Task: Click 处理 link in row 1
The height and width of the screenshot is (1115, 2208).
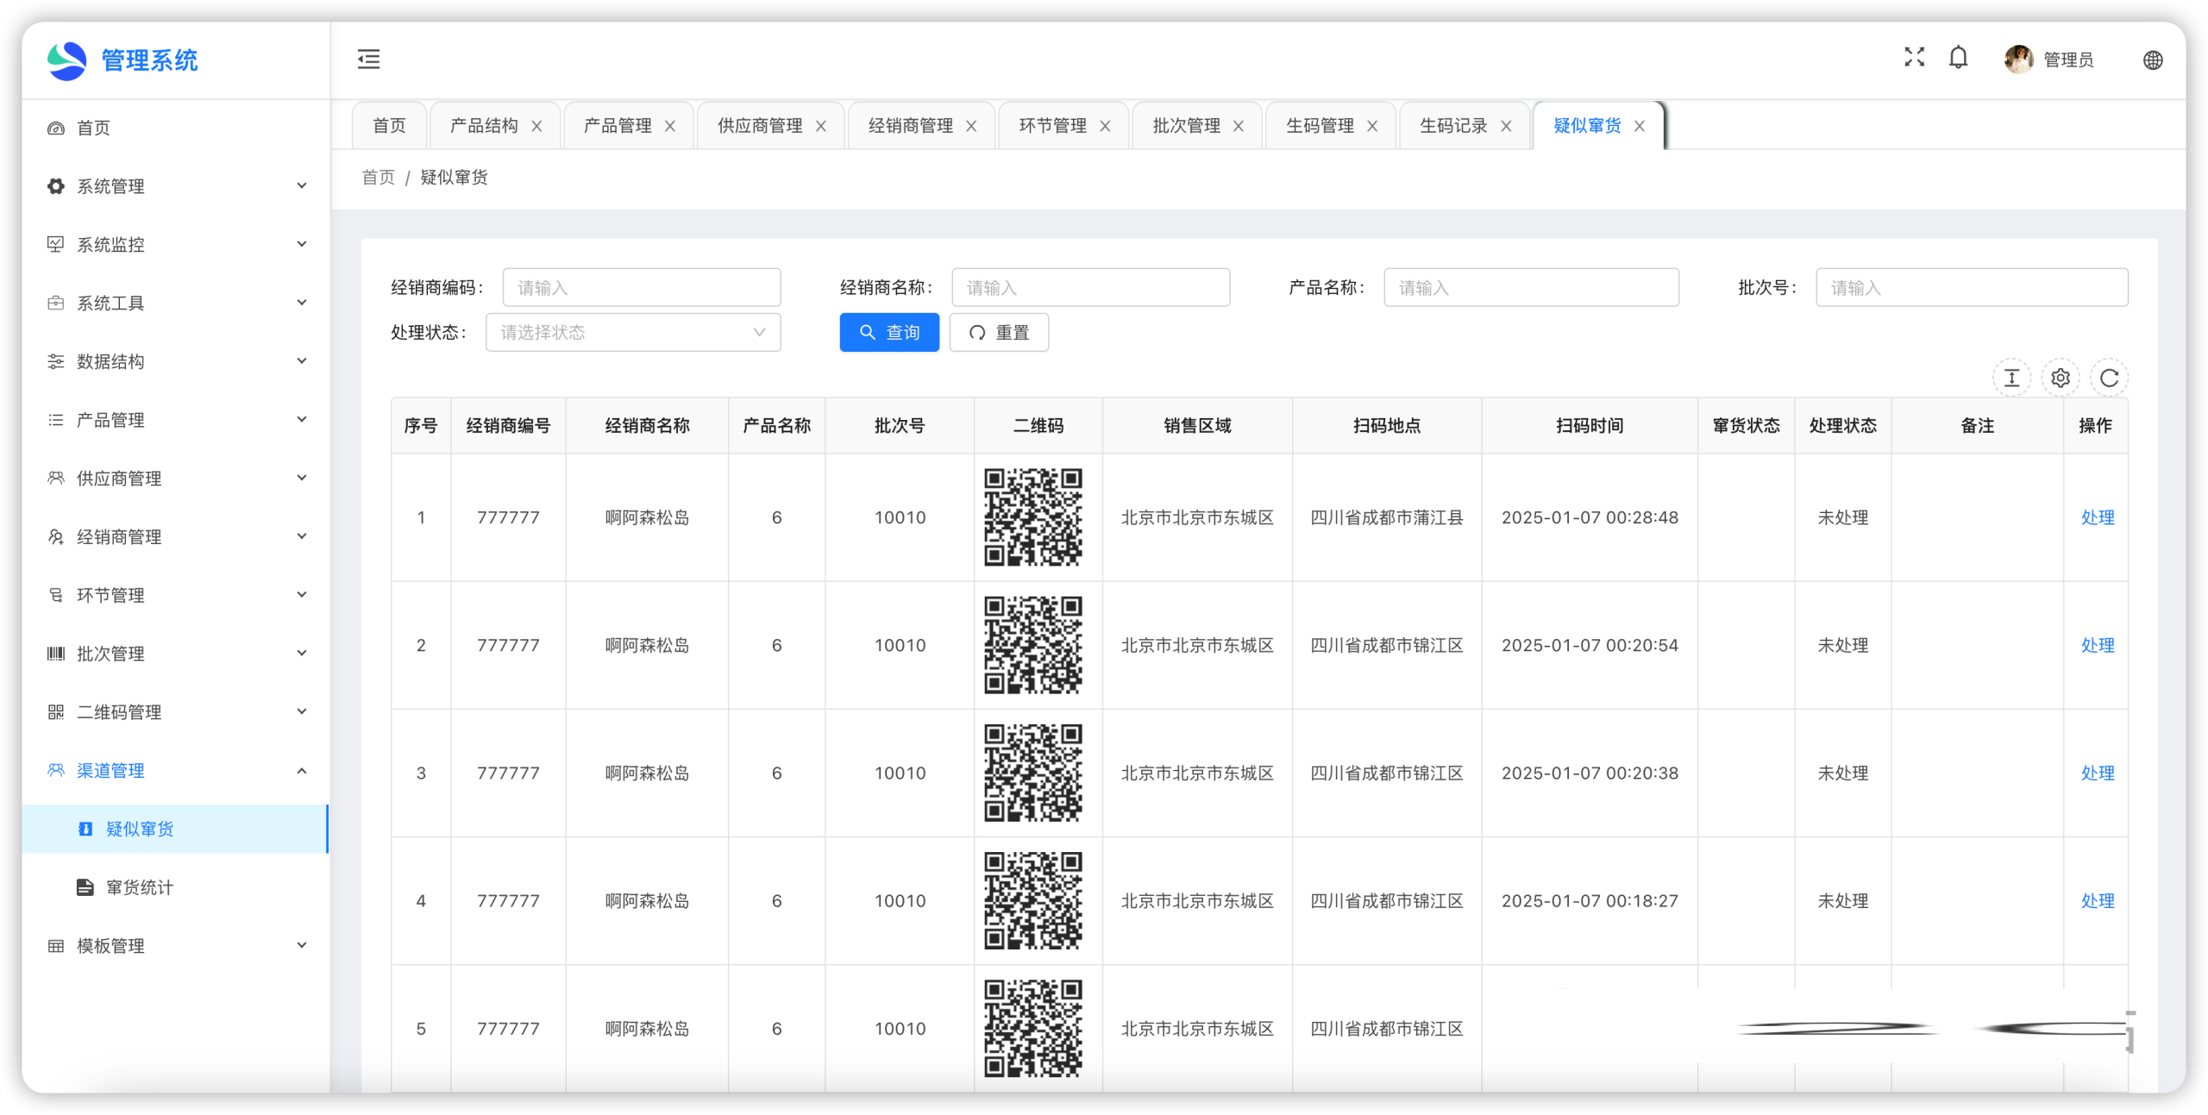Action: [x=2097, y=517]
